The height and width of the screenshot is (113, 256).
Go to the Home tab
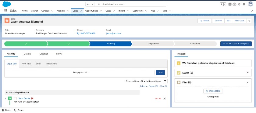click(x=25, y=11)
